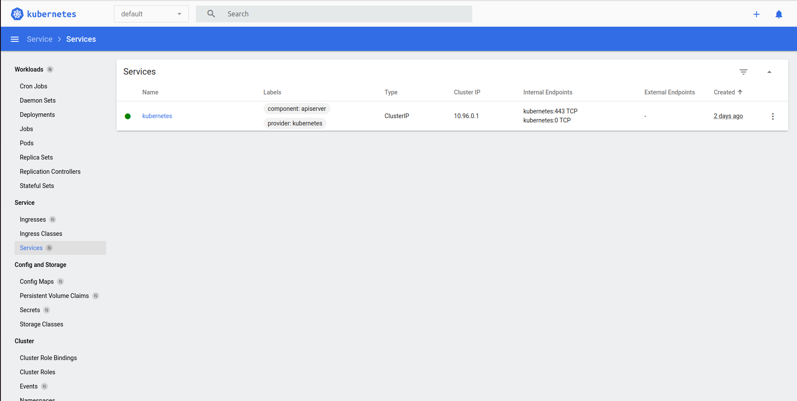Collapse the Services card with the chevron
Viewport: 797px width, 401px height.
769,72
